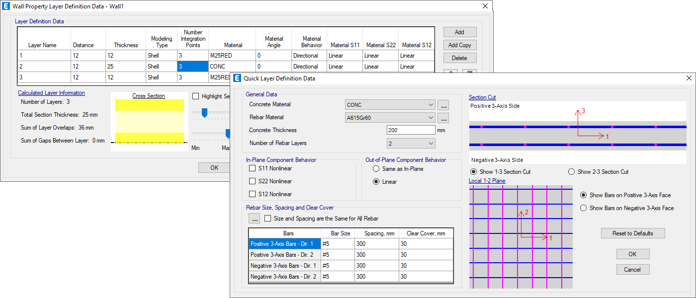
Task: Click Cancel in Quick Layer dialog
Action: [633, 270]
